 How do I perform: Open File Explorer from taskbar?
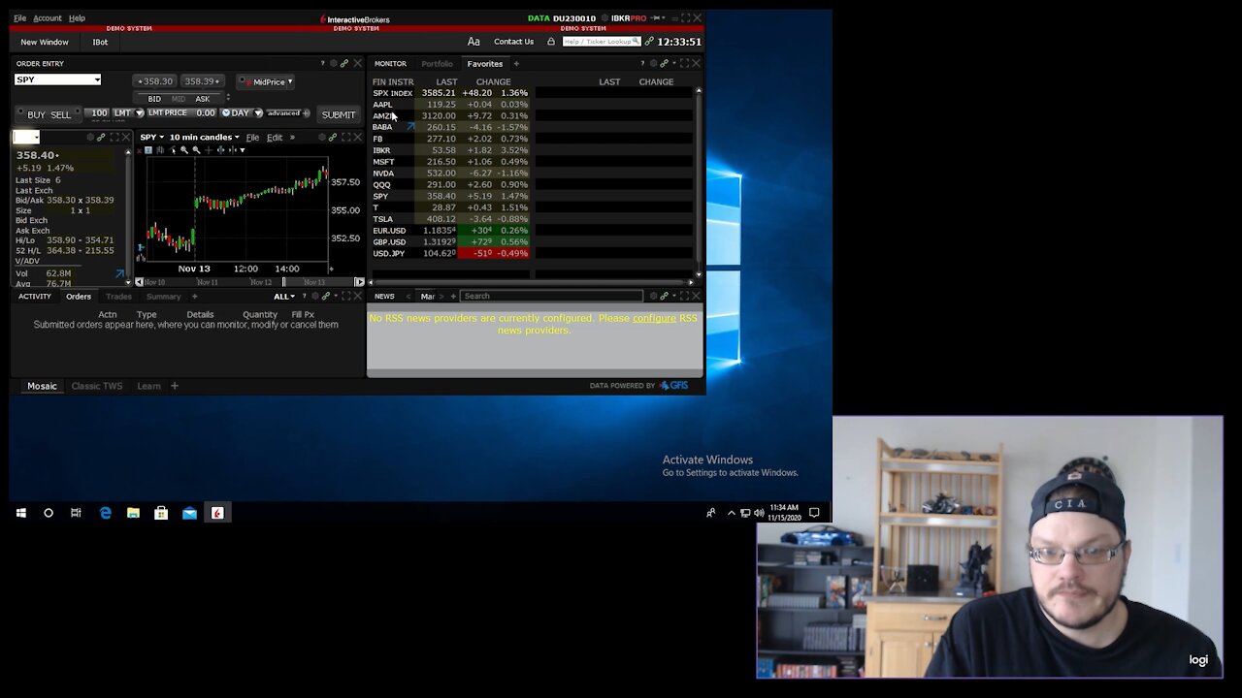[x=133, y=513]
